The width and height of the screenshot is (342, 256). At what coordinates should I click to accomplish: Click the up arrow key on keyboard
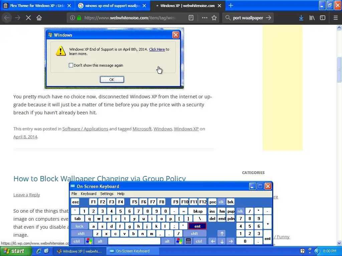pyautogui.click(x=222, y=234)
